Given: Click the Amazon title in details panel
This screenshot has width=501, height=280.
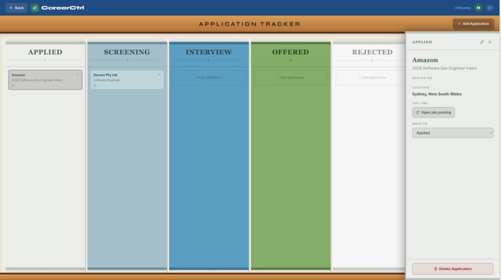Looking at the screenshot, I should point(425,60).
